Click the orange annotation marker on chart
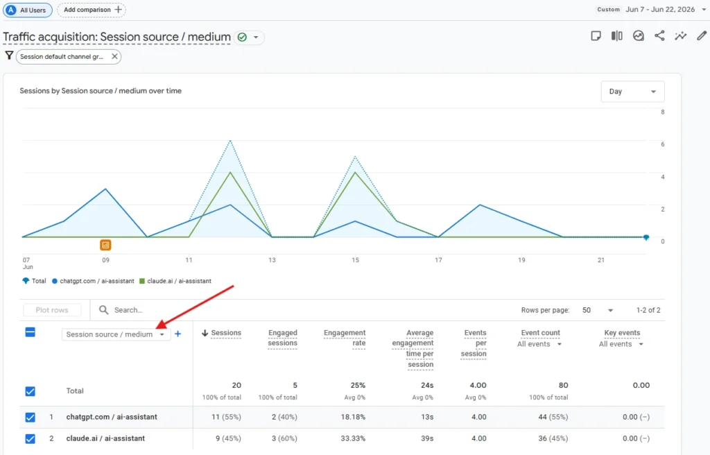The height and width of the screenshot is (455, 710). [105, 245]
